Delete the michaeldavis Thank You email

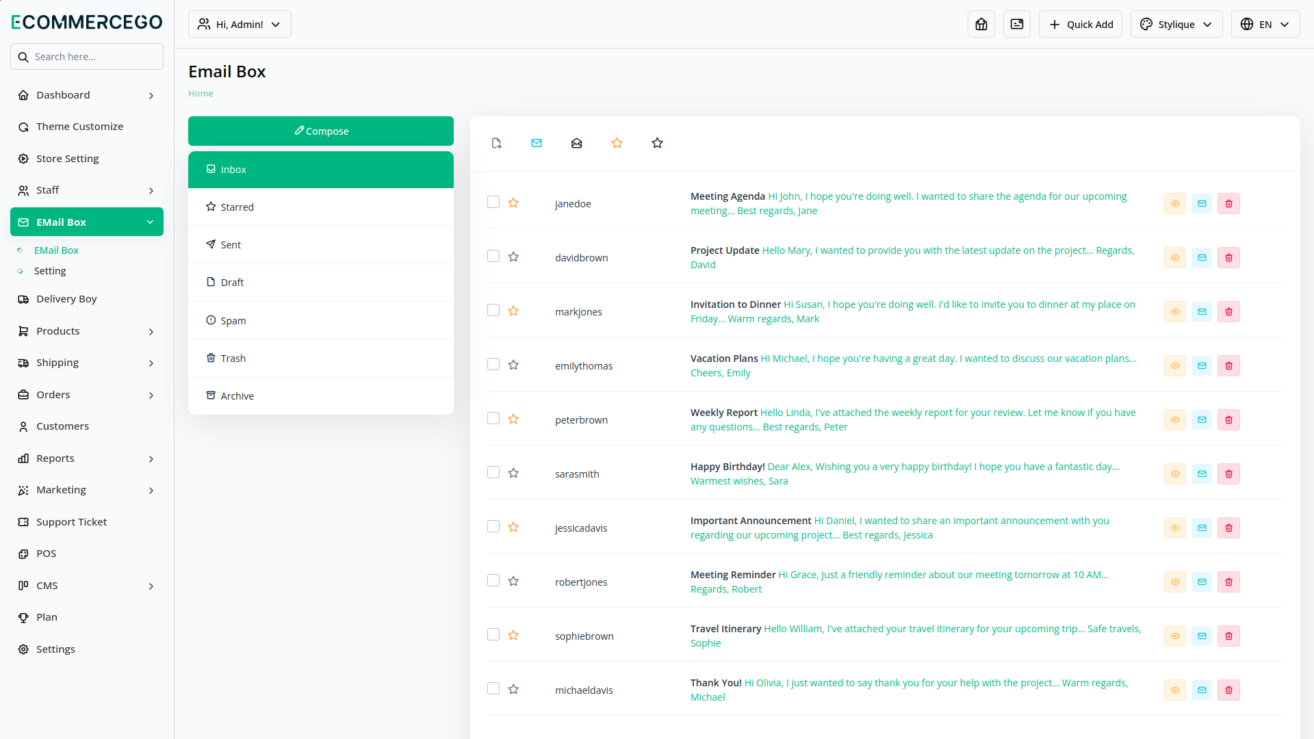tap(1228, 690)
